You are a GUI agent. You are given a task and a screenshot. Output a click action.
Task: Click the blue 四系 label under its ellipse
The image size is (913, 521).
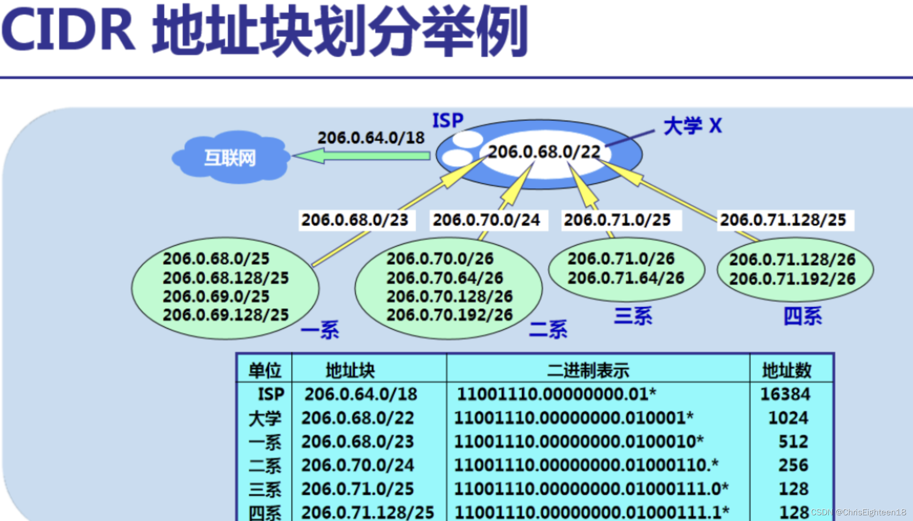(803, 316)
